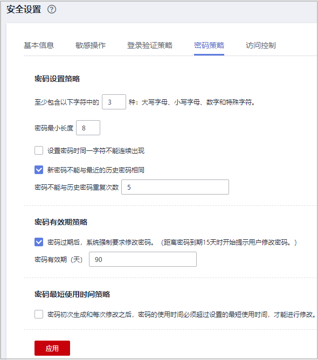318x360 pixels.
Task: Enable the 密码最短使用时间 checkbox
Action: coord(39,314)
